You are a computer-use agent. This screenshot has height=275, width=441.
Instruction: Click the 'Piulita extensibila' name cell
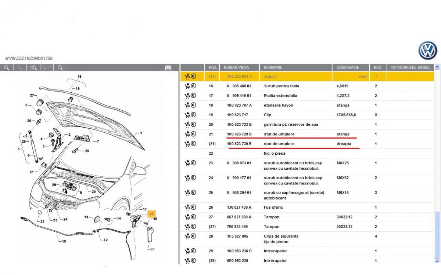tap(280, 96)
